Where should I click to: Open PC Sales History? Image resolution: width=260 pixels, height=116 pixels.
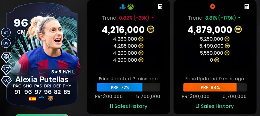(215, 106)
